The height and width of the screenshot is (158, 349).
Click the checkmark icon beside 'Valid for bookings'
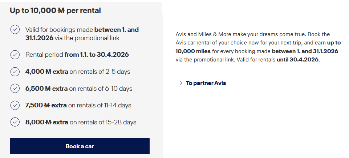click(15, 30)
